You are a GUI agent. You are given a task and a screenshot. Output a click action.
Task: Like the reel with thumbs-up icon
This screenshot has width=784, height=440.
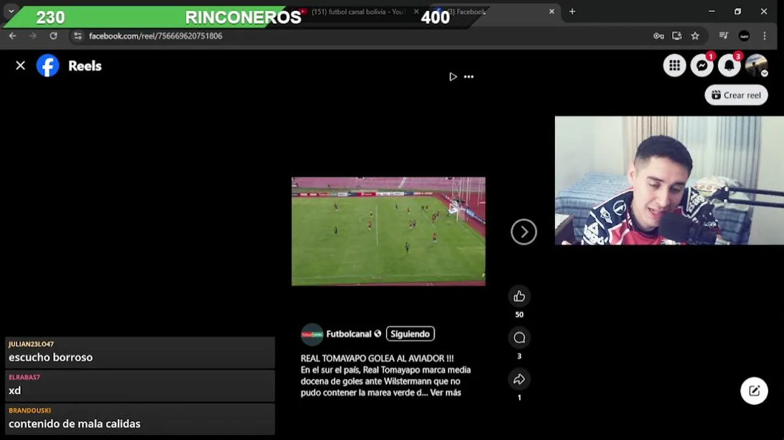(x=519, y=296)
